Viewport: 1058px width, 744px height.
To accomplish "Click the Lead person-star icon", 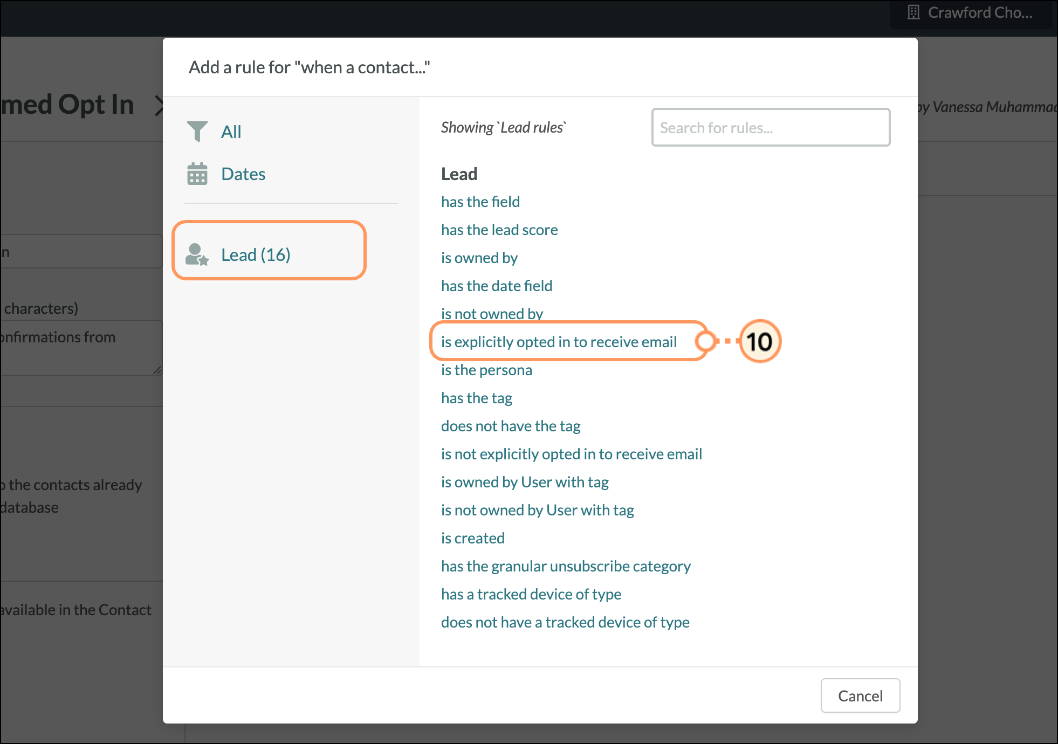I will (x=197, y=254).
